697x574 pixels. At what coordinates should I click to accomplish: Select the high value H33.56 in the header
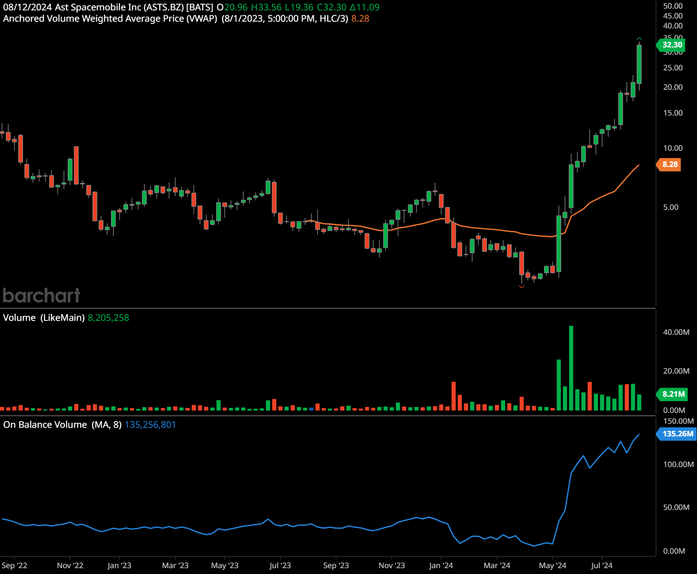[x=266, y=7]
